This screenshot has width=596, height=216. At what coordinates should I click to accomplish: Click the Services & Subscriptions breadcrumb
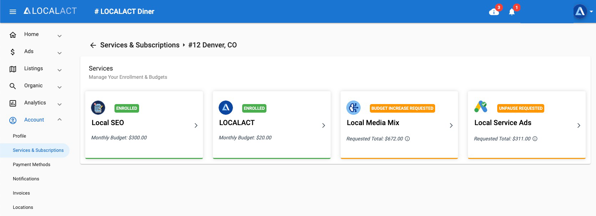click(x=140, y=45)
